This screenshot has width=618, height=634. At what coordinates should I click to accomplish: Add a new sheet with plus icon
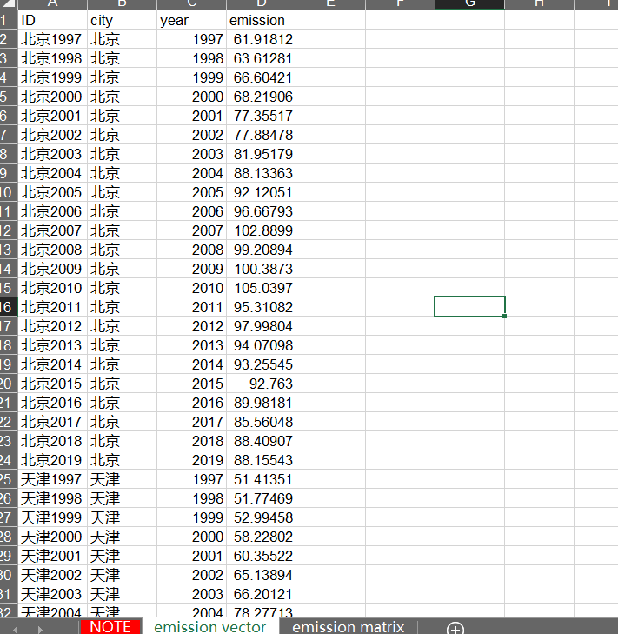[455, 628]
